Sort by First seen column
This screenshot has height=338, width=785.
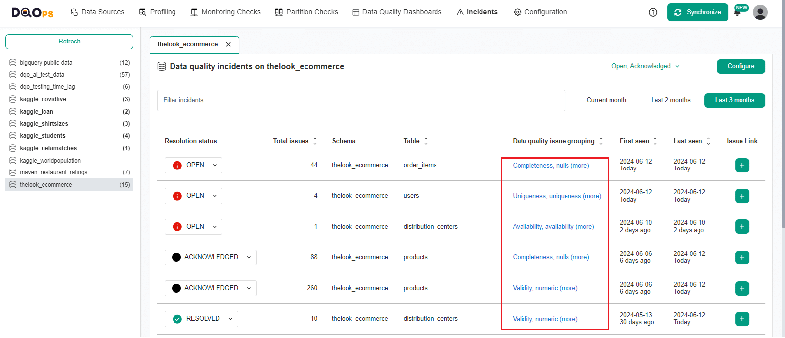(x=655, y=141)
